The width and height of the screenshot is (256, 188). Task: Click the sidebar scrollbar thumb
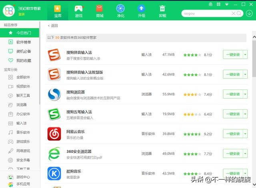[40, 63]
